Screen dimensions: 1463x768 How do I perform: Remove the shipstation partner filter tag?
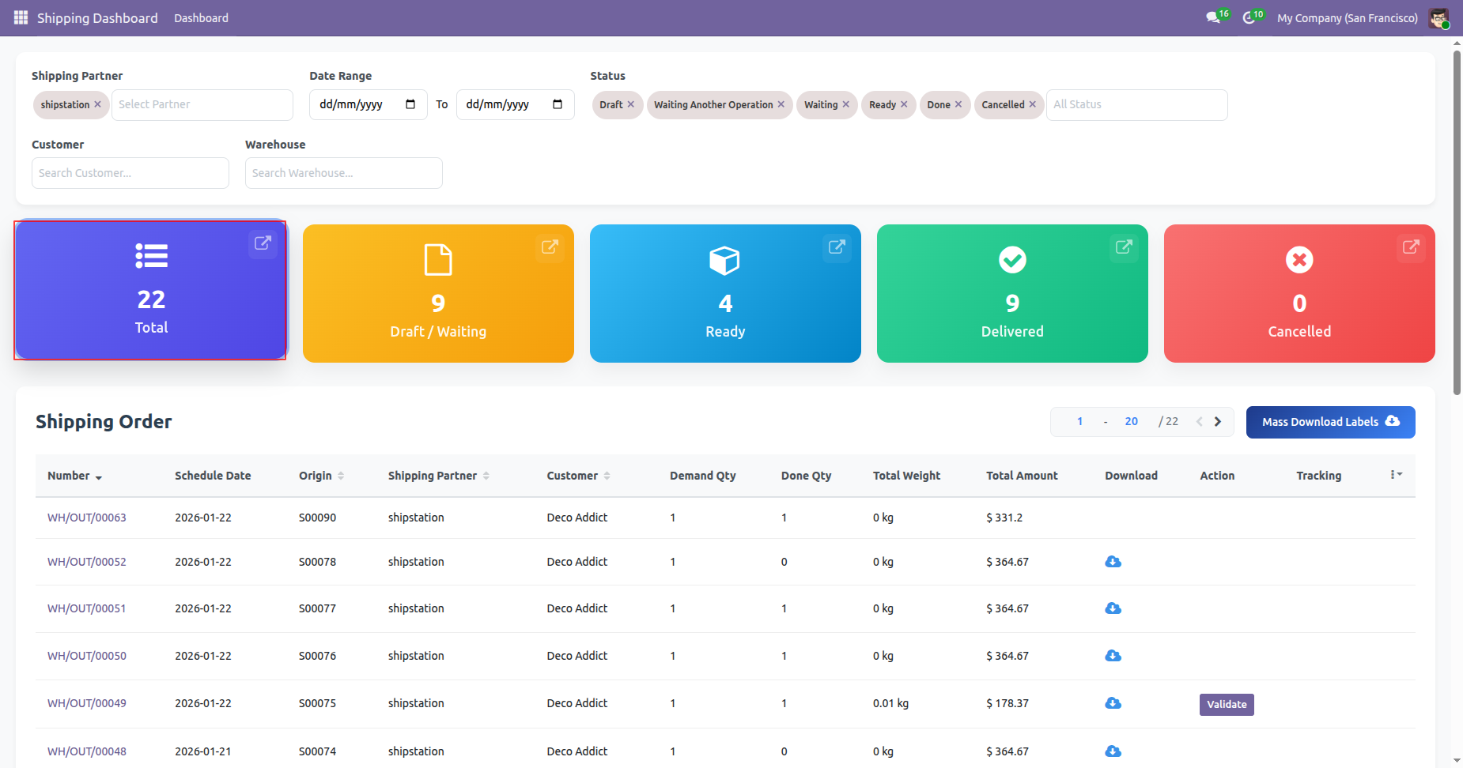tap(97, 104)
